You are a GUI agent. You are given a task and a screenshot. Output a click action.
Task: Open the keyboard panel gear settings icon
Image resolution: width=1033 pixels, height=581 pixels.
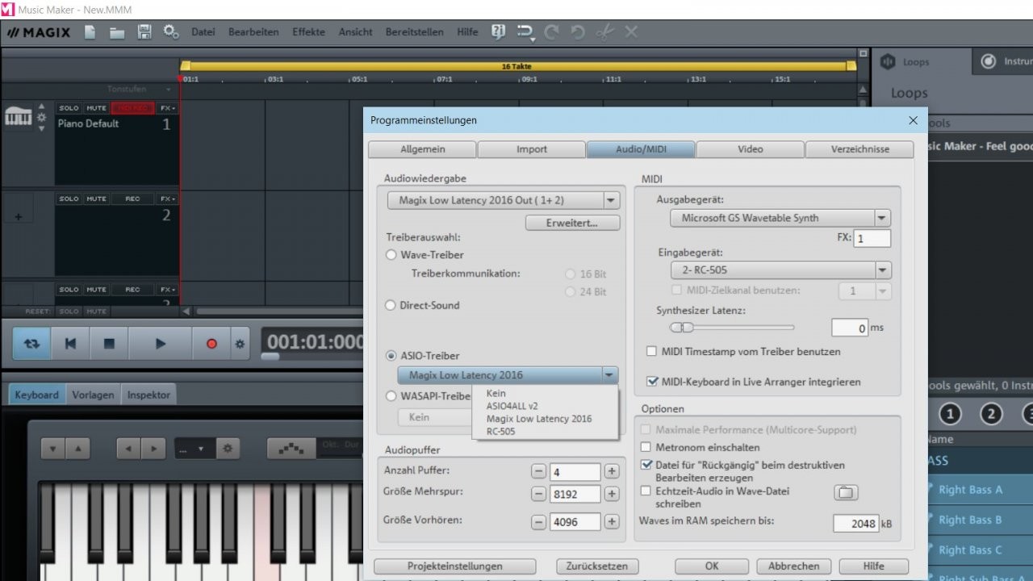pyautogui.click(x=228, y=449)
